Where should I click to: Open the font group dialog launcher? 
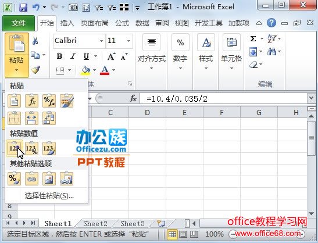(x=130, y=84)
